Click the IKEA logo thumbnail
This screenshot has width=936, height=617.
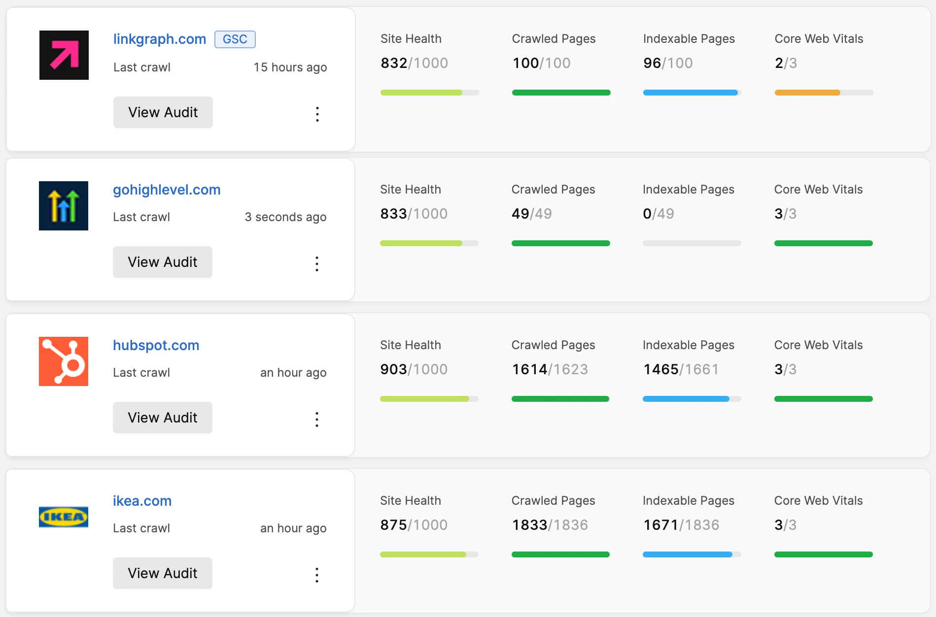tap(64, 517)
